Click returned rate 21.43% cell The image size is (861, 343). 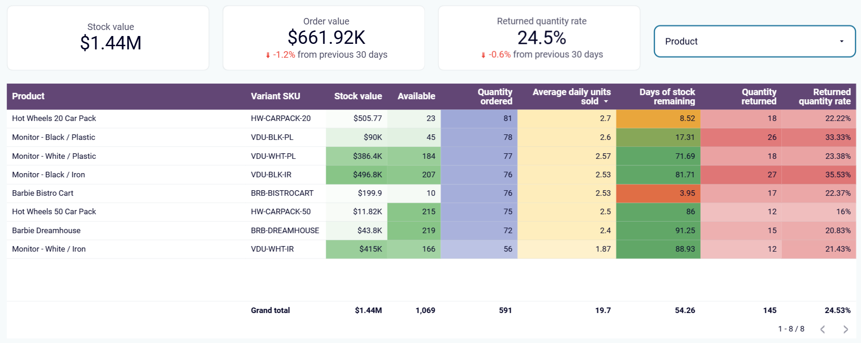tap(819, 249)
